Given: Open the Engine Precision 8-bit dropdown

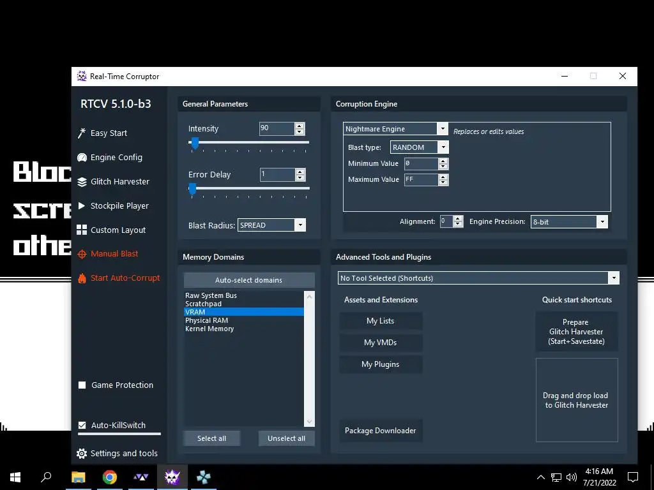Looking at the screenshot, I should (602, 221).
